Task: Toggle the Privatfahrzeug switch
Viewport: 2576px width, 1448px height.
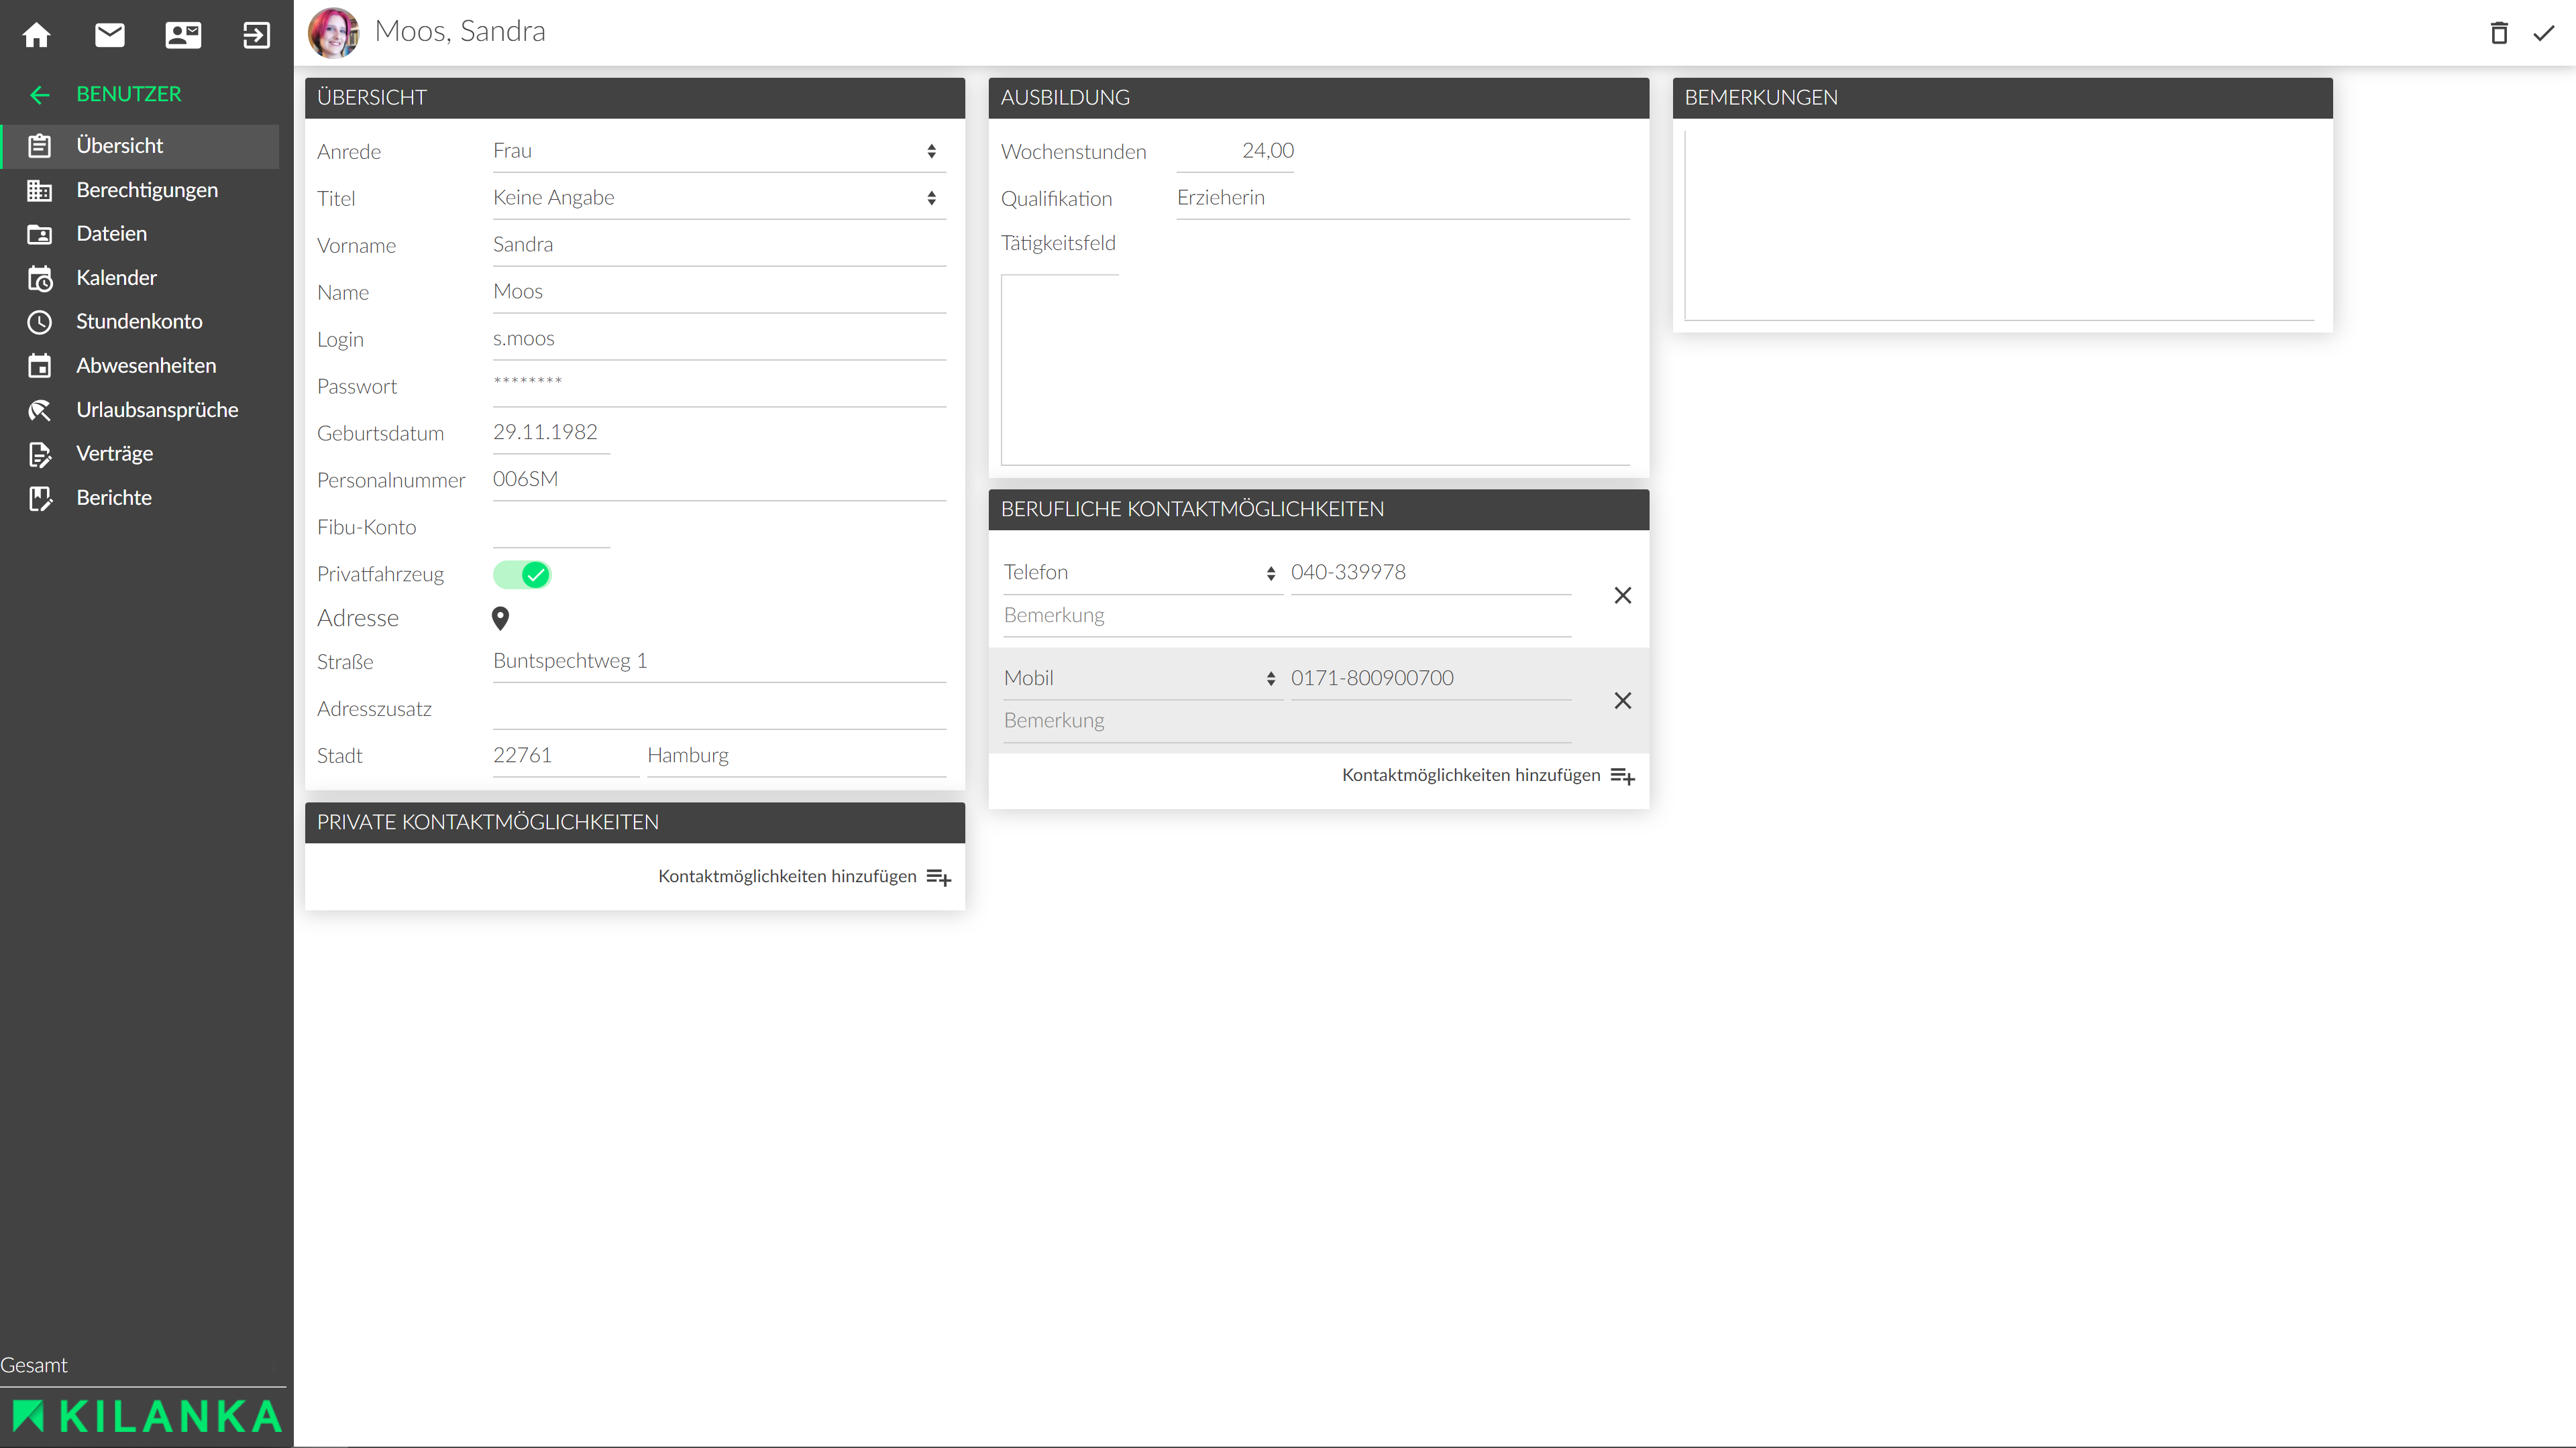Action: [x=522, y=575]
